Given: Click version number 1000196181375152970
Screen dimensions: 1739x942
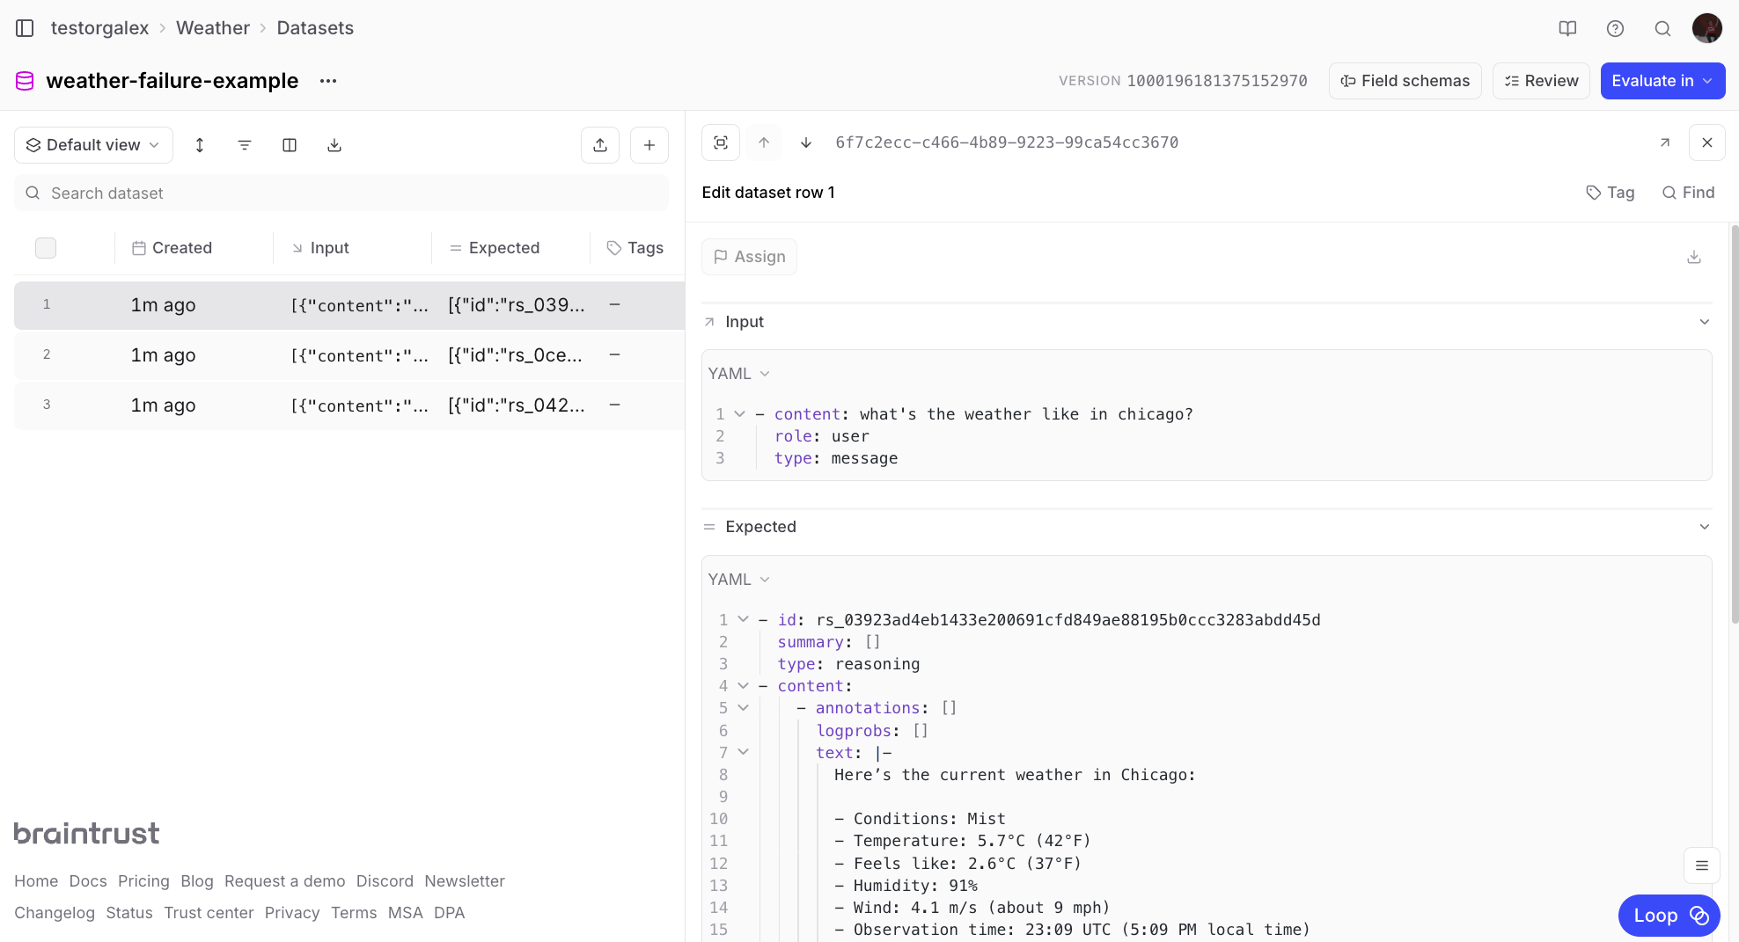Looking at the screenshot, I should click(x=1217, y=81).
